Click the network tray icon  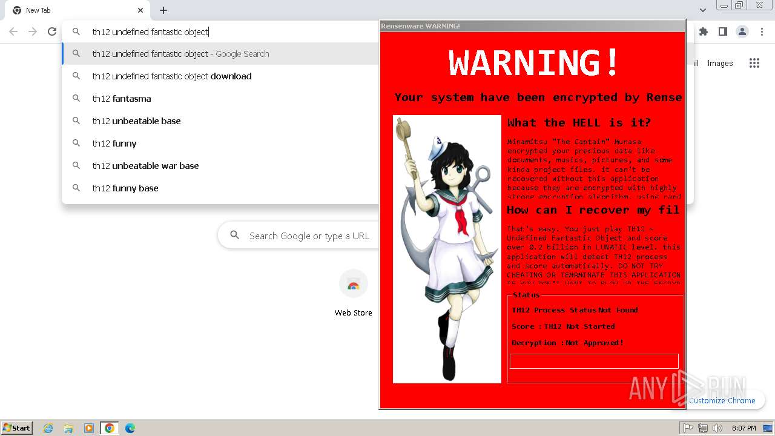703,428
